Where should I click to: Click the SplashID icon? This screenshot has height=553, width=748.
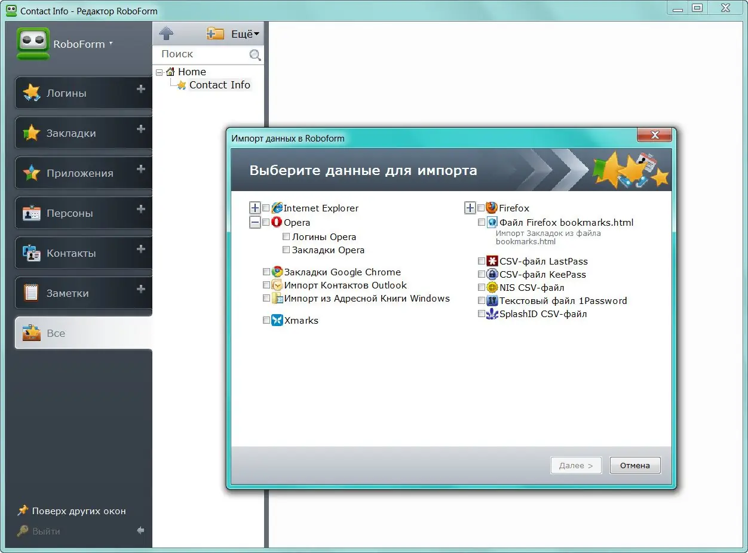[x=492, y=314]
